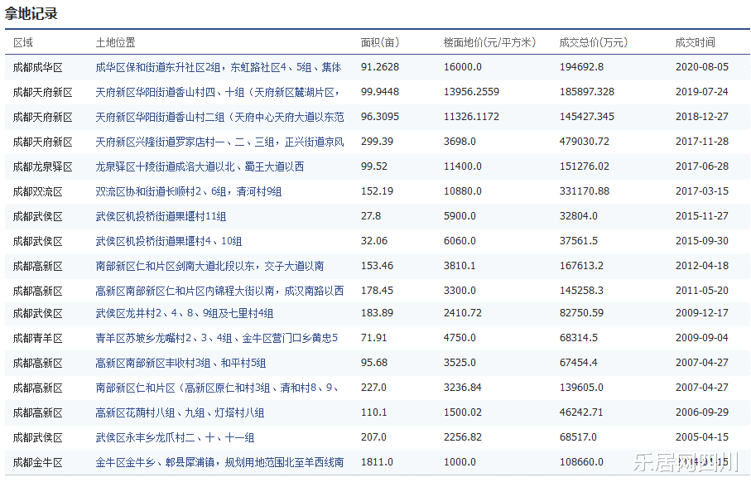Open link 成华区保和街道东升社区2组
This screenshot has height=487, width=751.
pyautogui.click(x=219, y=68)
